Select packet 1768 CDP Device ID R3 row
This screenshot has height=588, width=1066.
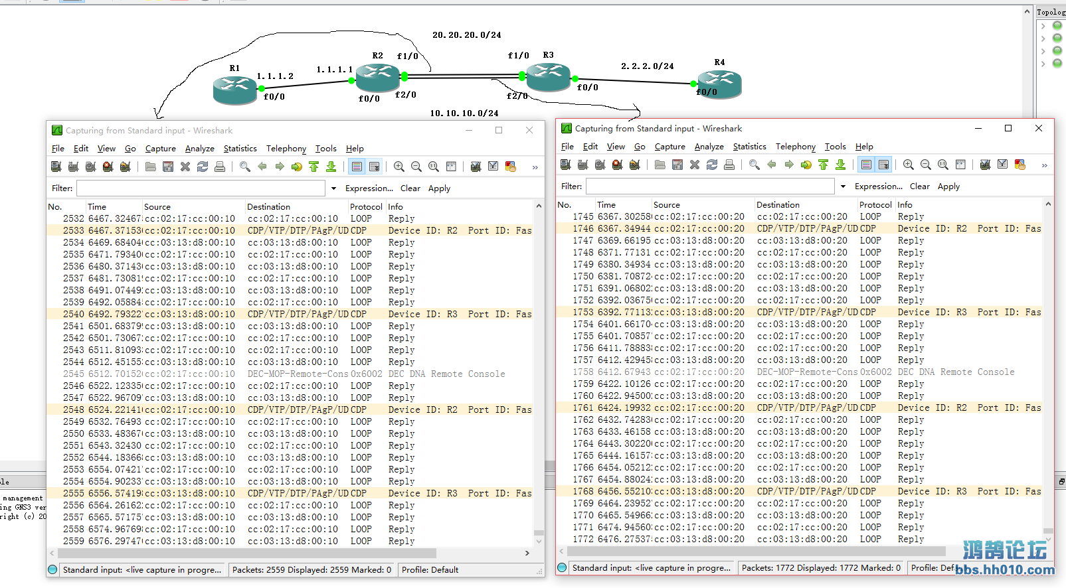click(800, 492)
